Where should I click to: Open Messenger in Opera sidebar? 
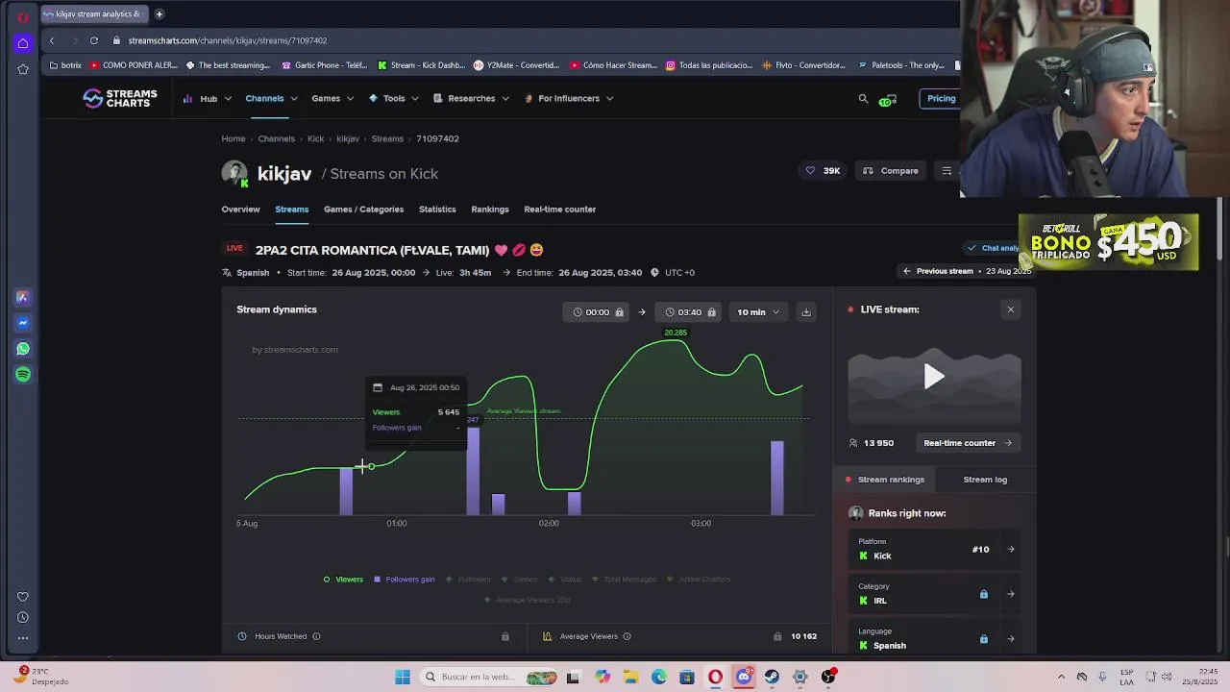point(23,323)
